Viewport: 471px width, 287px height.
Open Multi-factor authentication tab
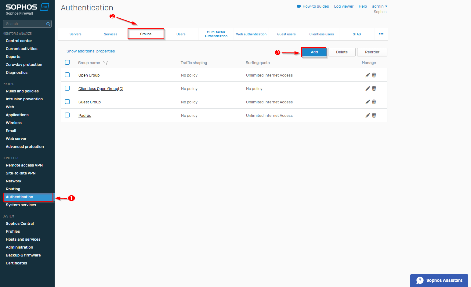click(x=216, y=34)
